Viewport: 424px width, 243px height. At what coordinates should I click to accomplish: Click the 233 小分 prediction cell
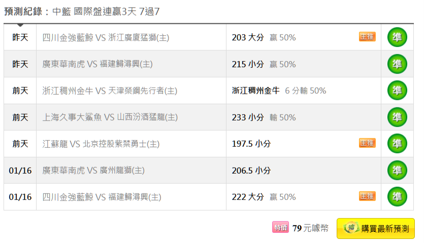[x=303, y=117]
